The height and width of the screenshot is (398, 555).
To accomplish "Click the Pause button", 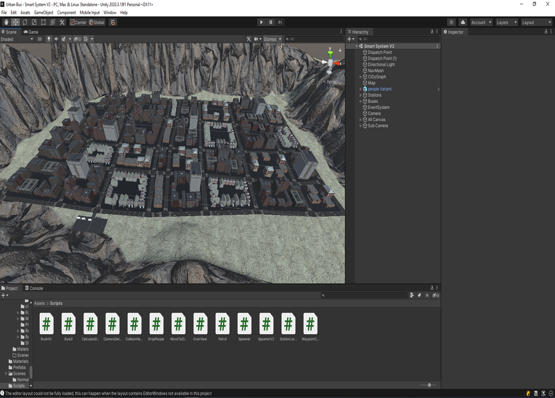I will click(270, 22).
